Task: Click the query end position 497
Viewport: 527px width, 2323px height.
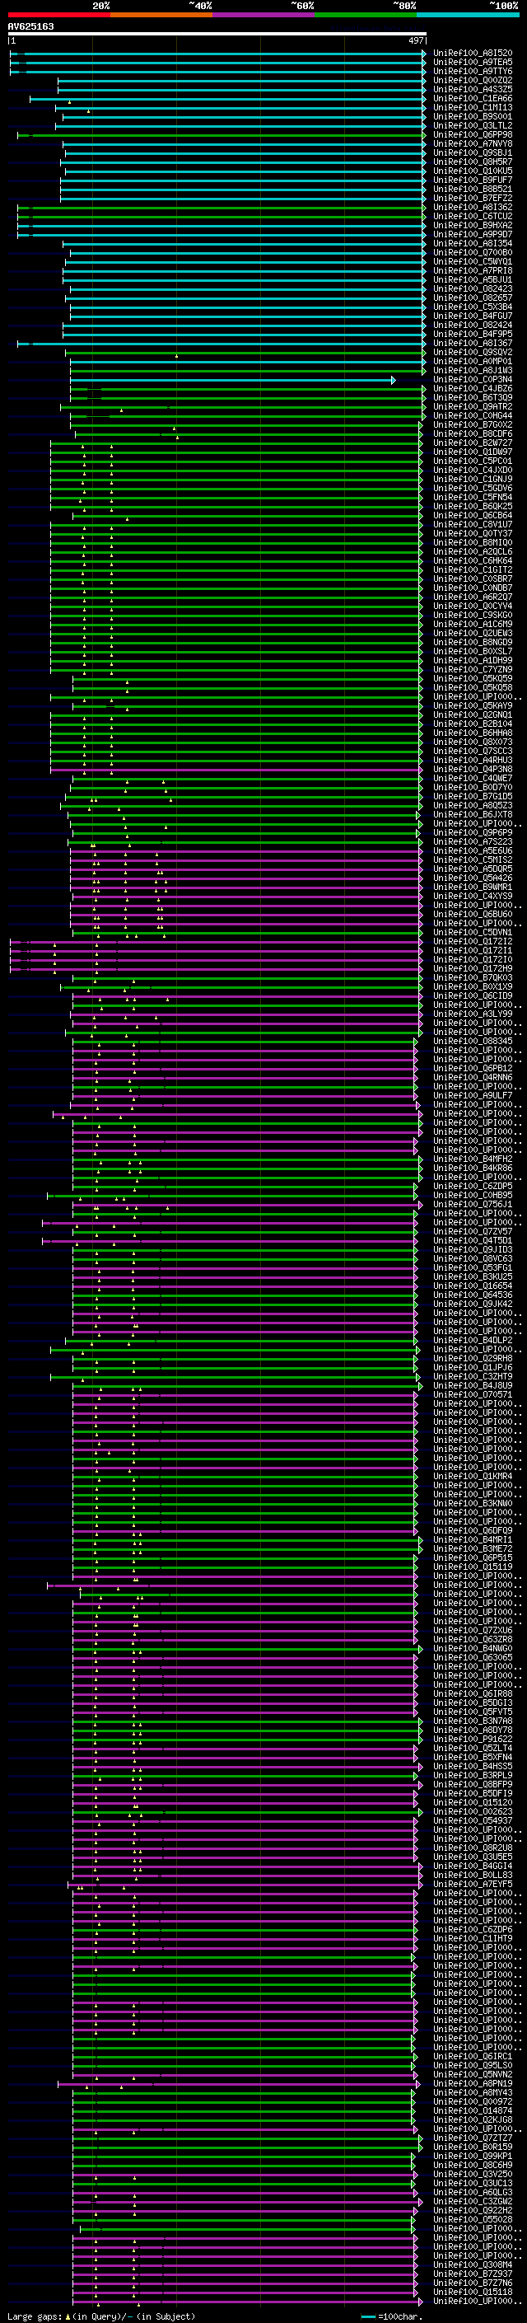Action: (416, 40)
